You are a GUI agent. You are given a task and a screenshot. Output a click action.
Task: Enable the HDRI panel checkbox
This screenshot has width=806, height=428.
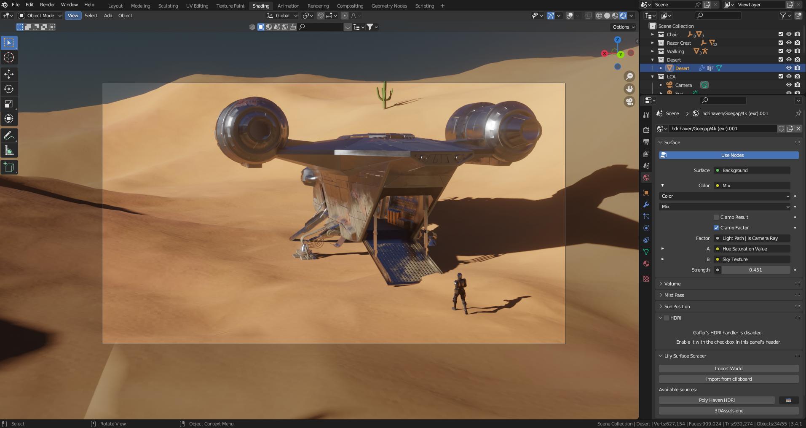click(667, 318)
